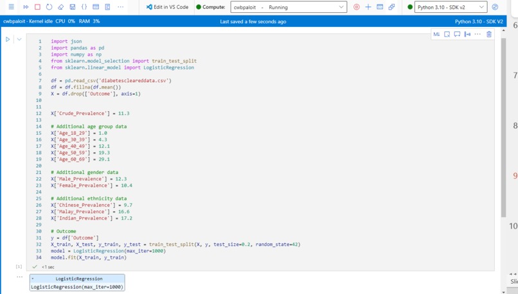Click the X['Male_Prevalence'] = 12.3 line

[89, 179]
